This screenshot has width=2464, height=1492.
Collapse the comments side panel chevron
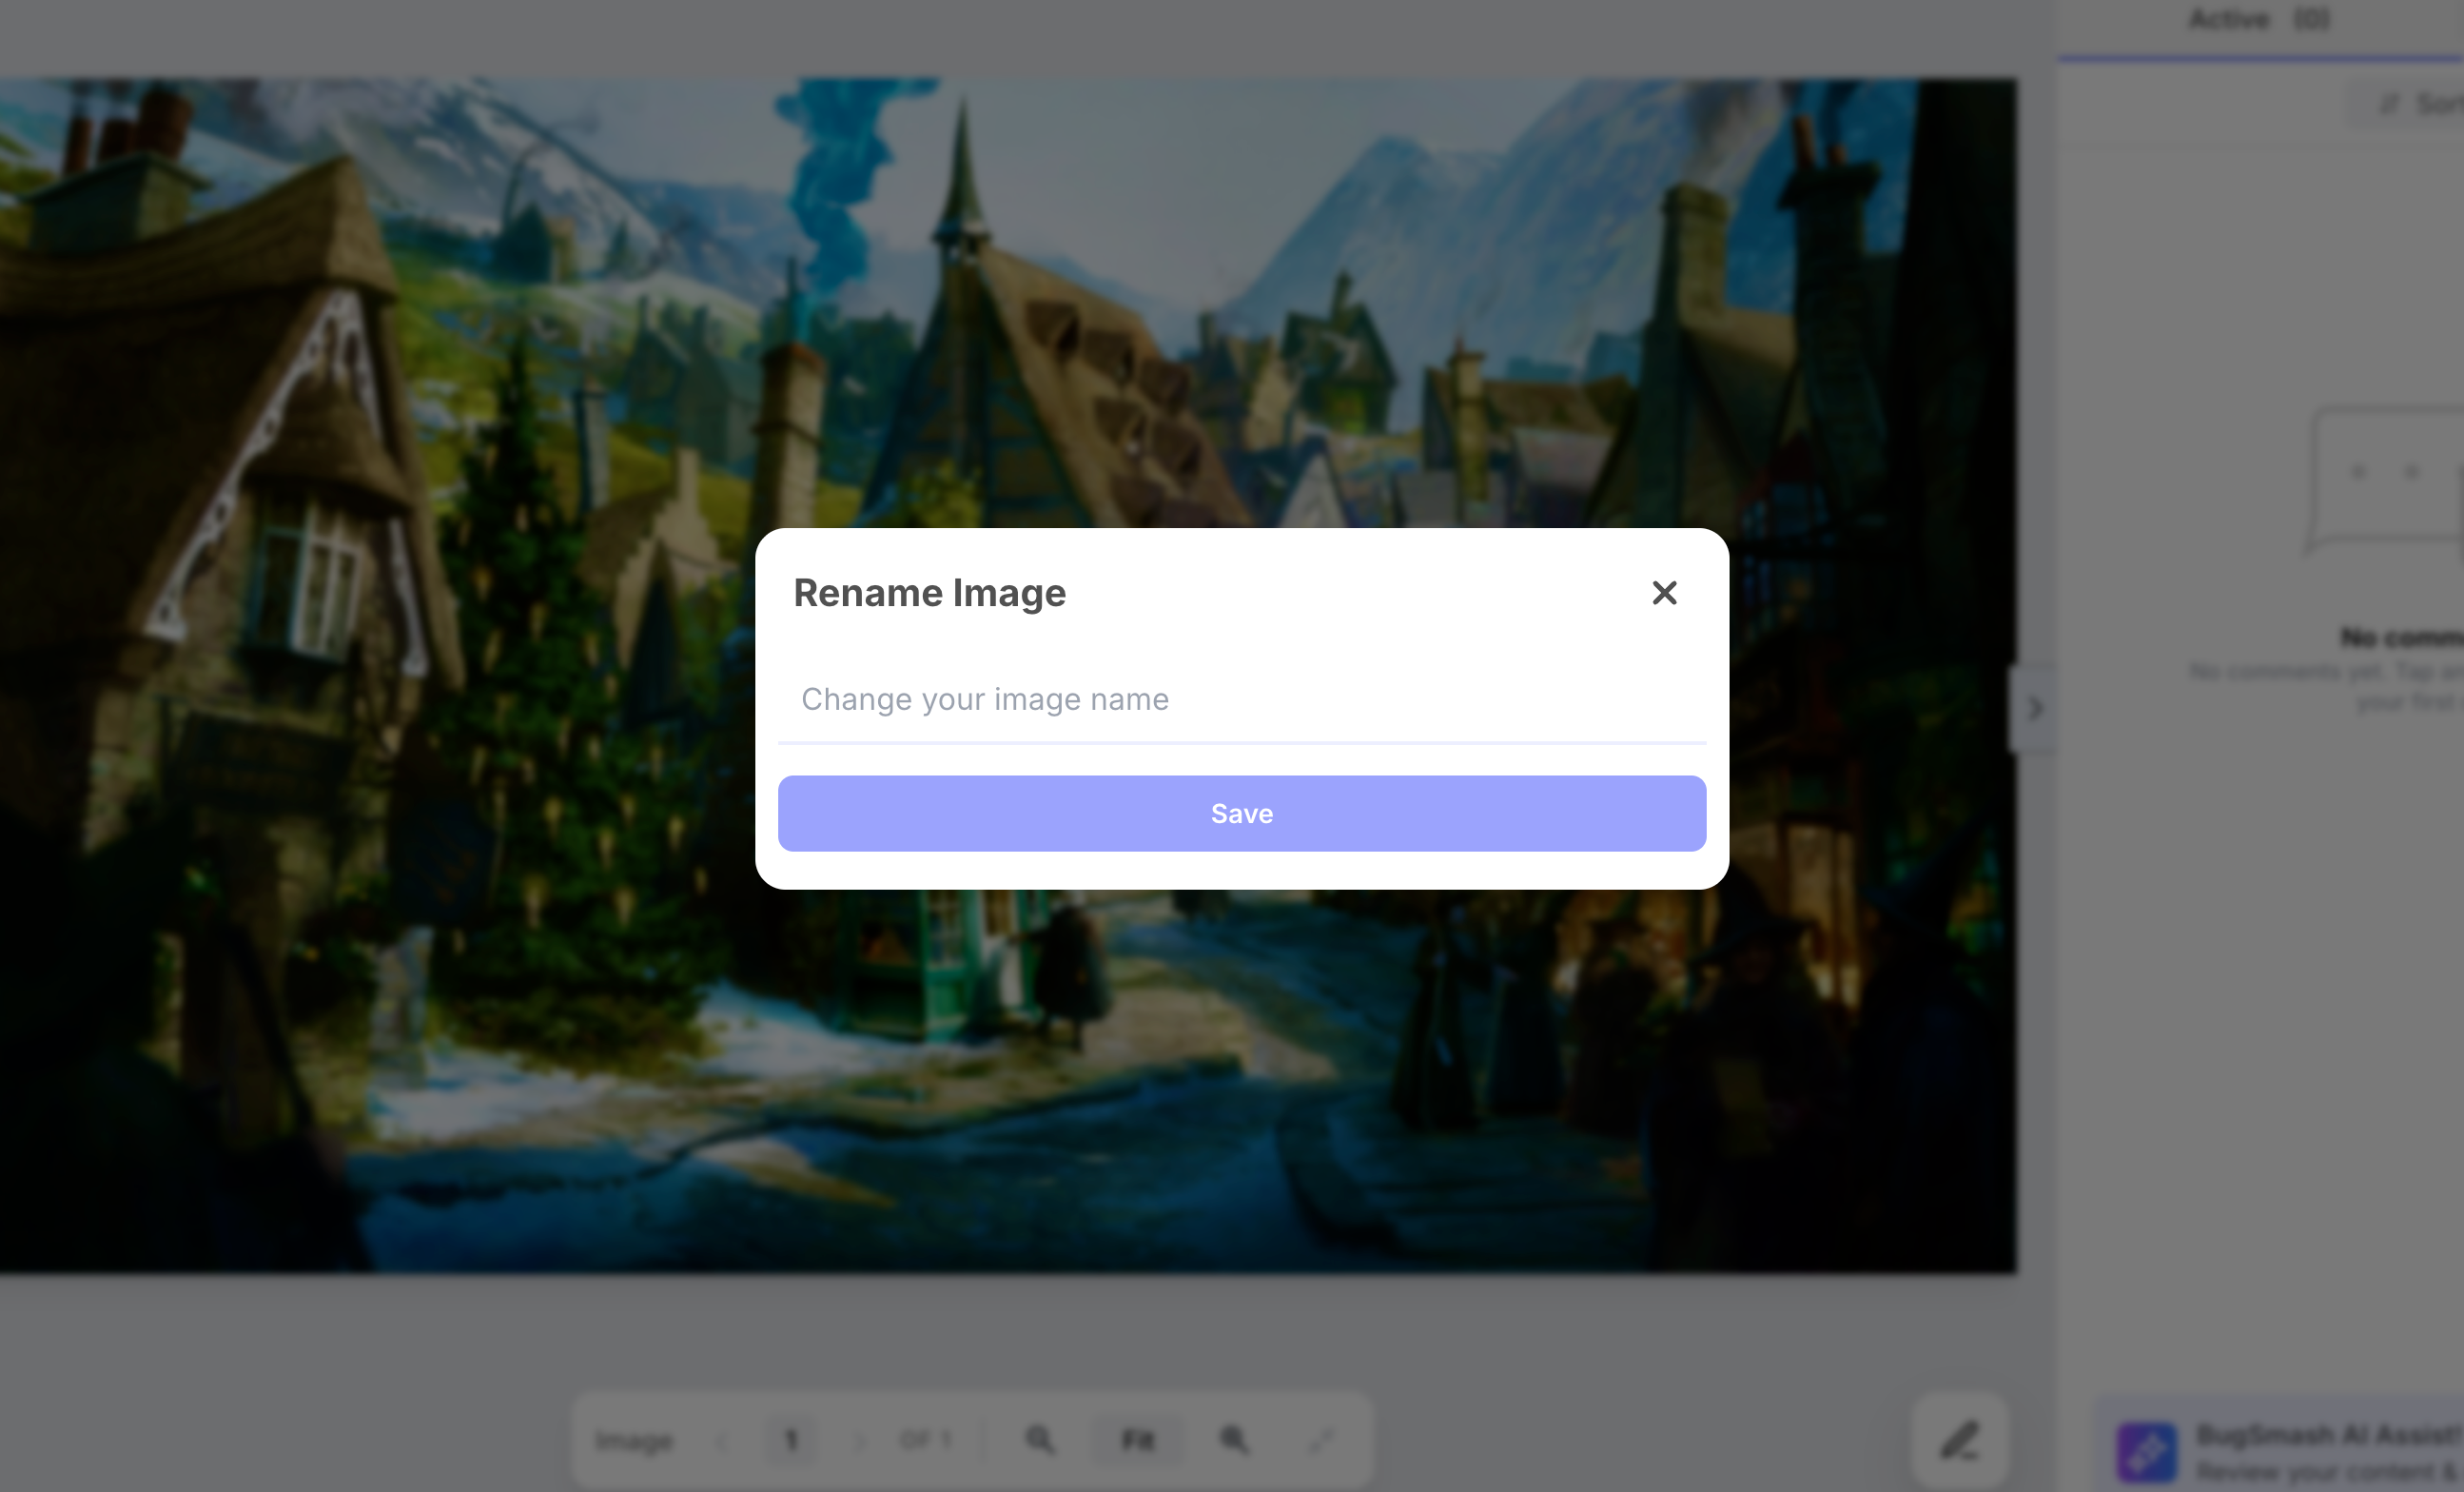[x=2034, y=709]
